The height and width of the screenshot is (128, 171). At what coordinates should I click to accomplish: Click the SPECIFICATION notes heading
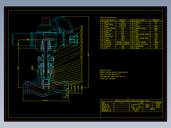(105, 70)
